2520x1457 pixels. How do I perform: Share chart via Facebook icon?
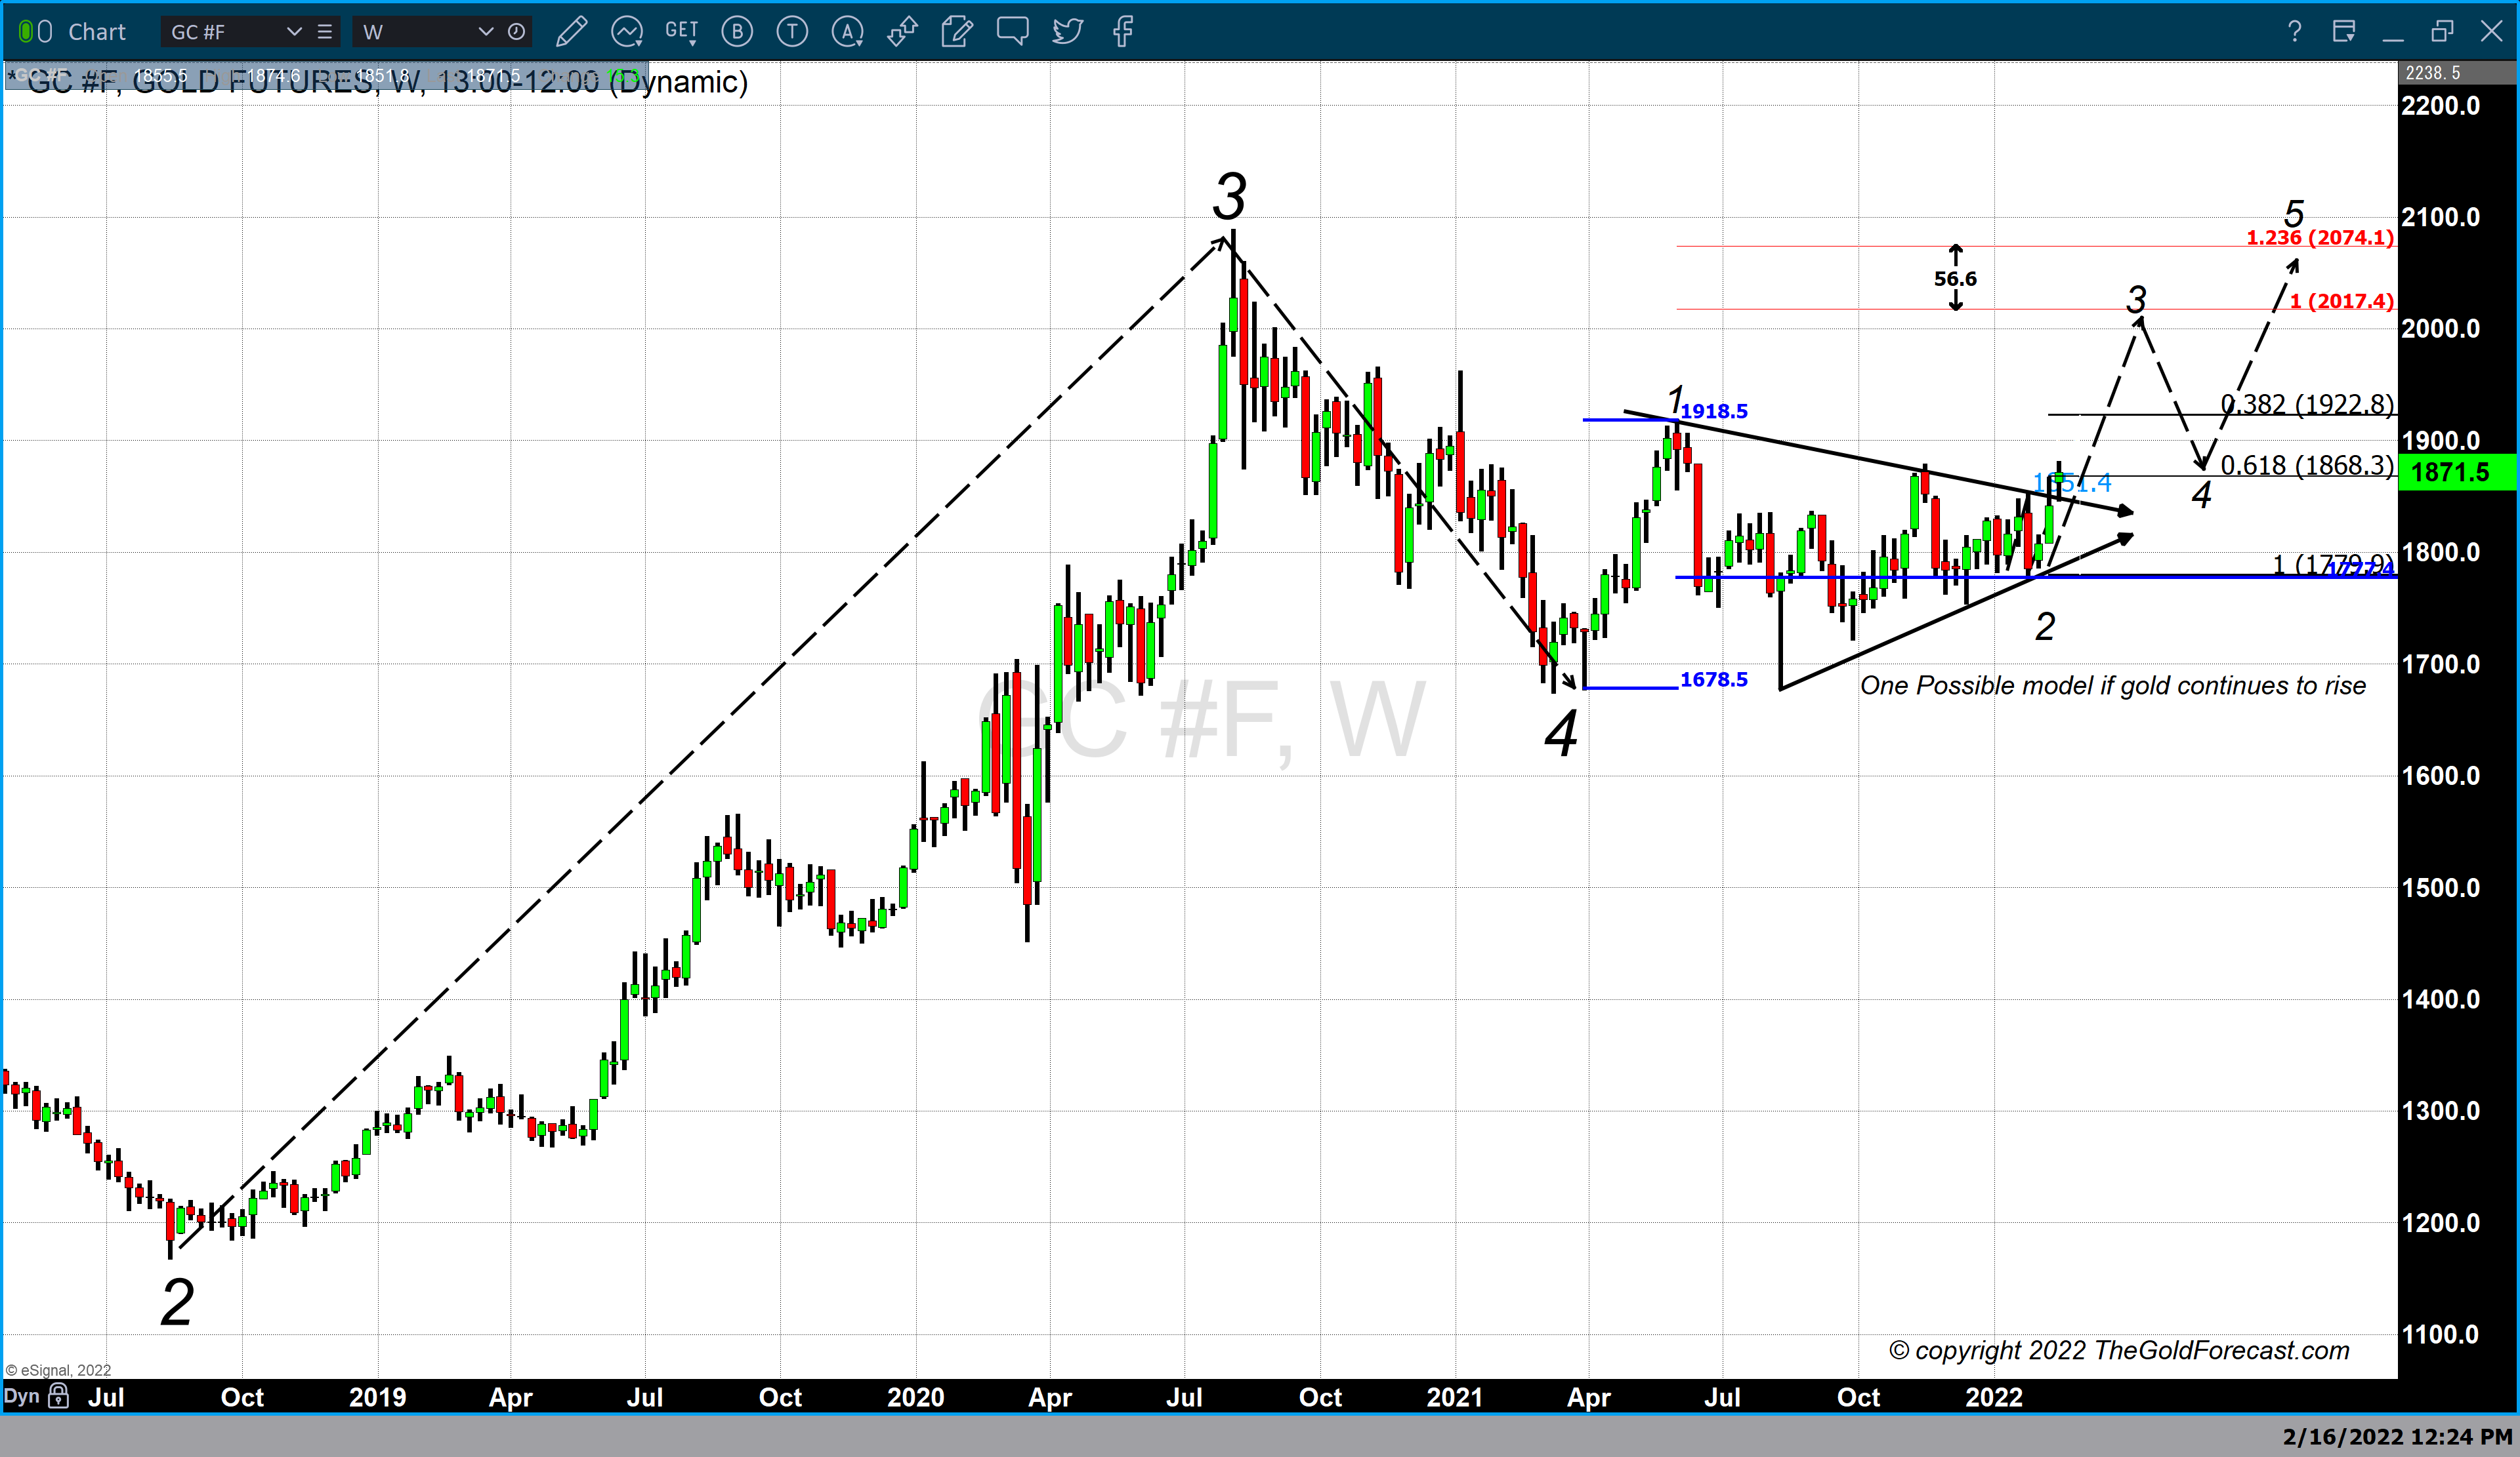[x=1122, y=32]
